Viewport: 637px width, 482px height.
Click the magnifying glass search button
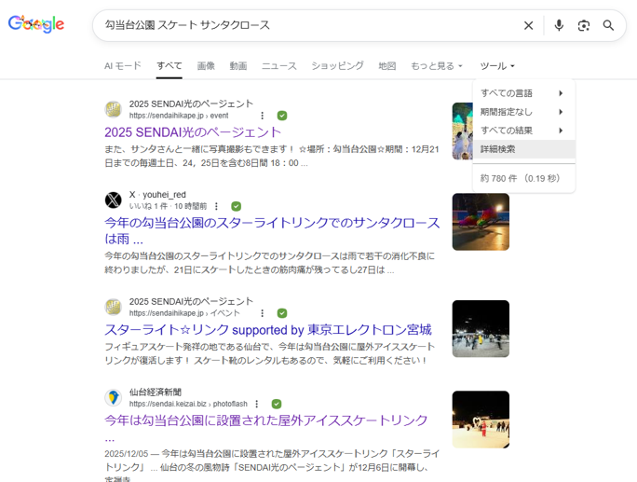point(608,25)
